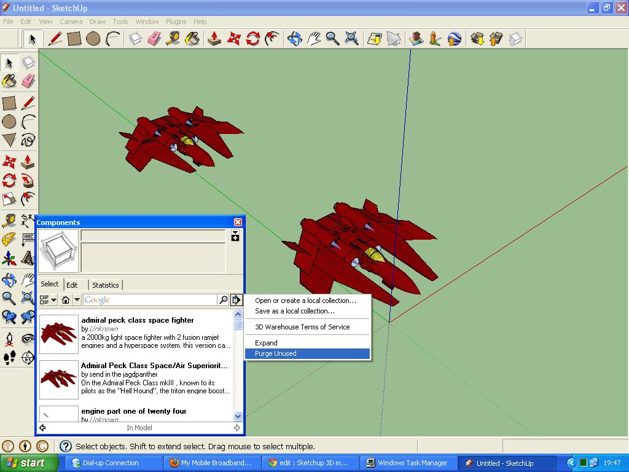The image size is (629, 472).
Task: Choose the Dimension tool in left toolbar
Action: [28, 221]
